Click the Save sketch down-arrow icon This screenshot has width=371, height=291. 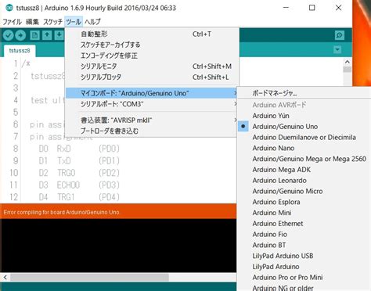59,35
